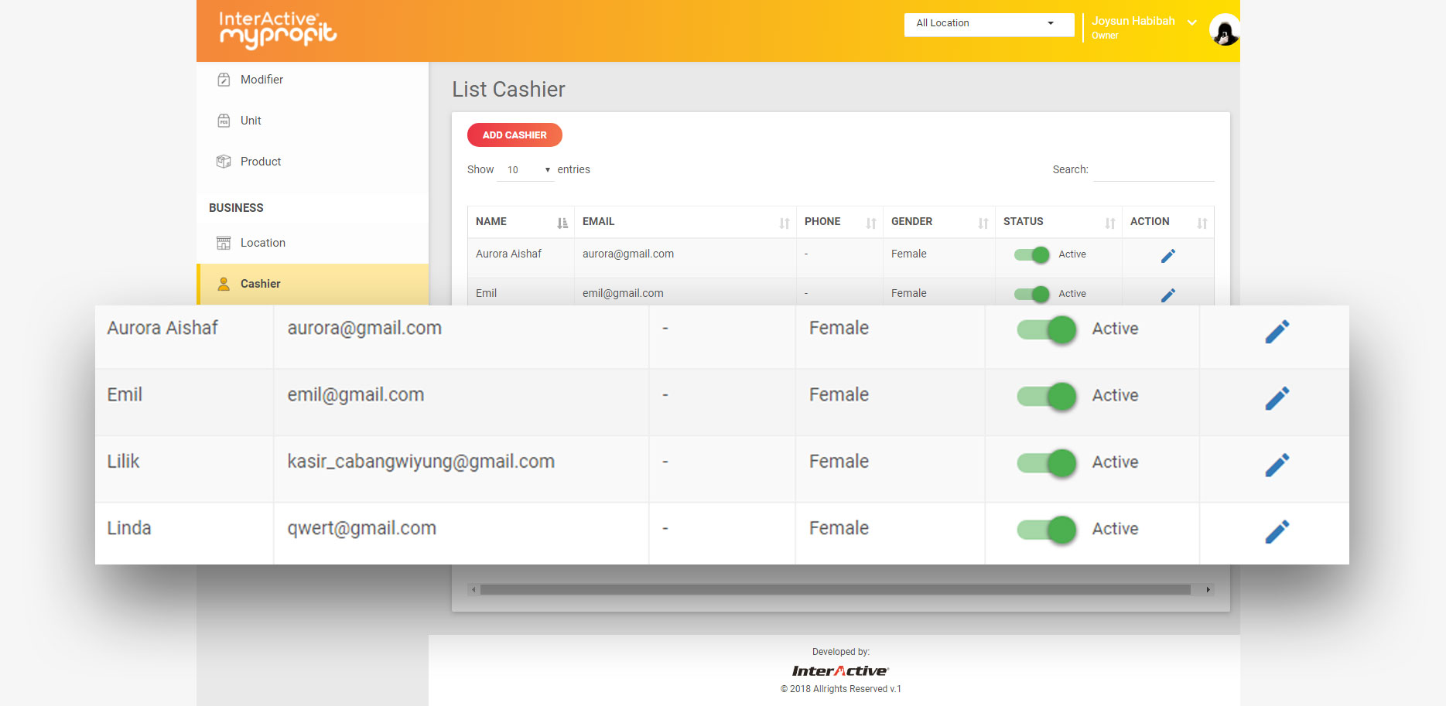1446x706 pixels.
Task: Click the InterActive developer footer link
Action: (x=840, y=670)
